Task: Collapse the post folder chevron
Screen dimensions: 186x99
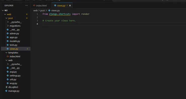Action: (x=6, y=18)
